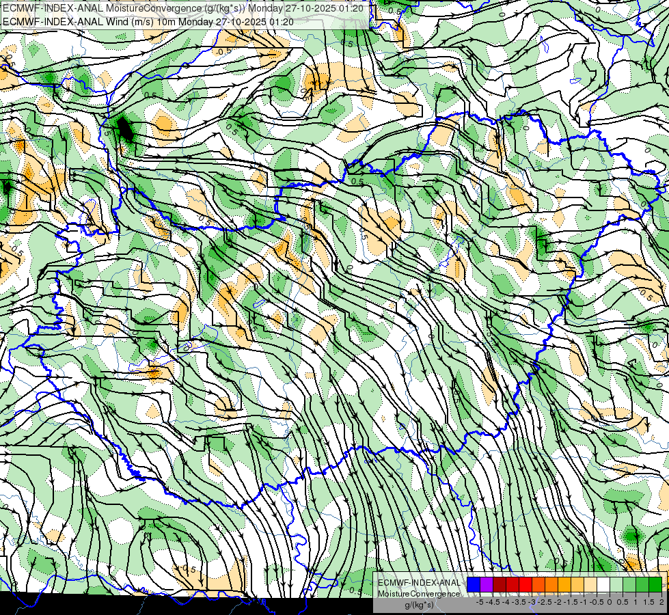Click the 1.5 tick label in the legend

pyautogui.click(x=649, y=602)
